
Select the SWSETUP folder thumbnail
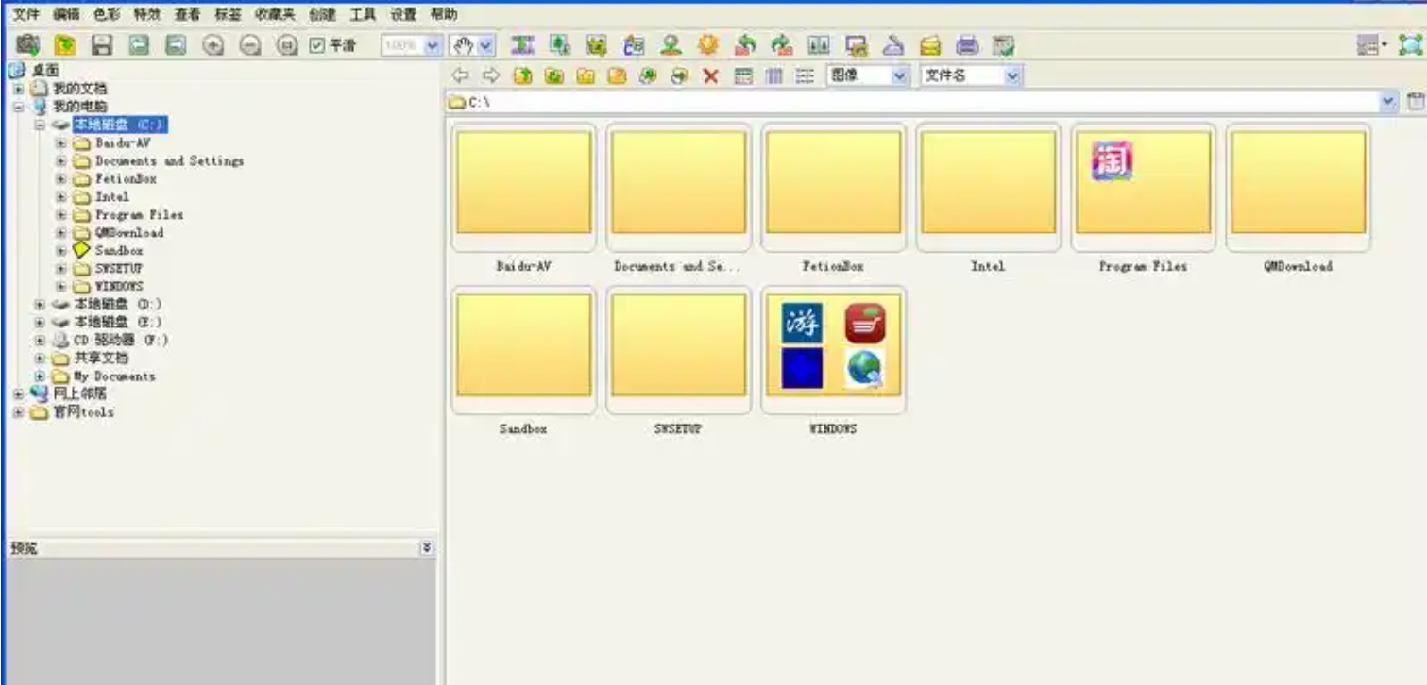click(678, 349)
